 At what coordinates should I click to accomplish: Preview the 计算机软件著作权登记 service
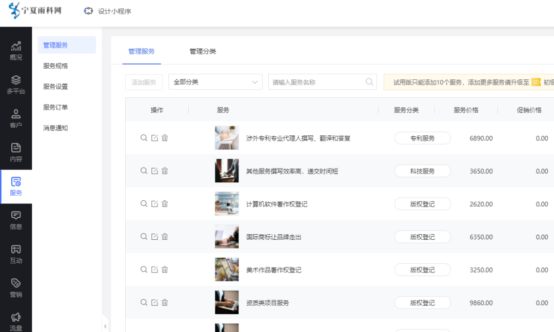[x=144, y=203]
